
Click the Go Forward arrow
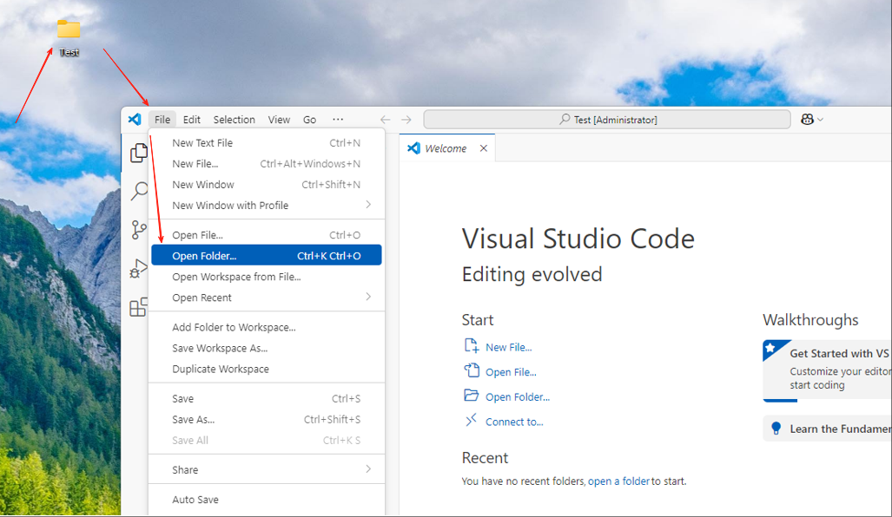[x=406, y=120]
